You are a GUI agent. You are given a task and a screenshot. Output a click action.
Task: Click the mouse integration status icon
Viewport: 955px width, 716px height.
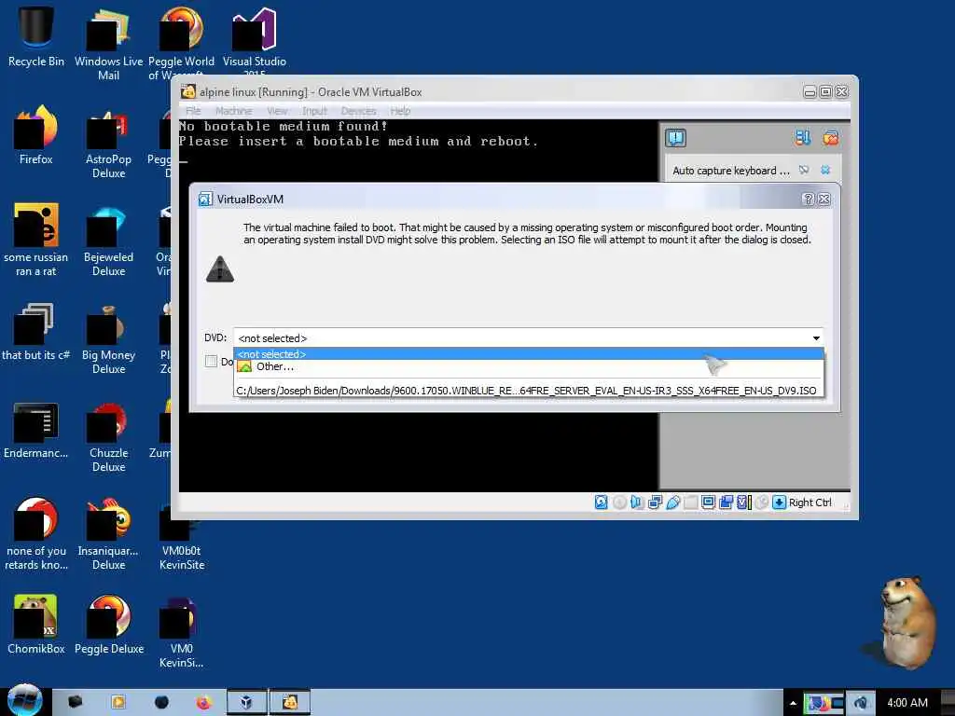pos(761,503)
